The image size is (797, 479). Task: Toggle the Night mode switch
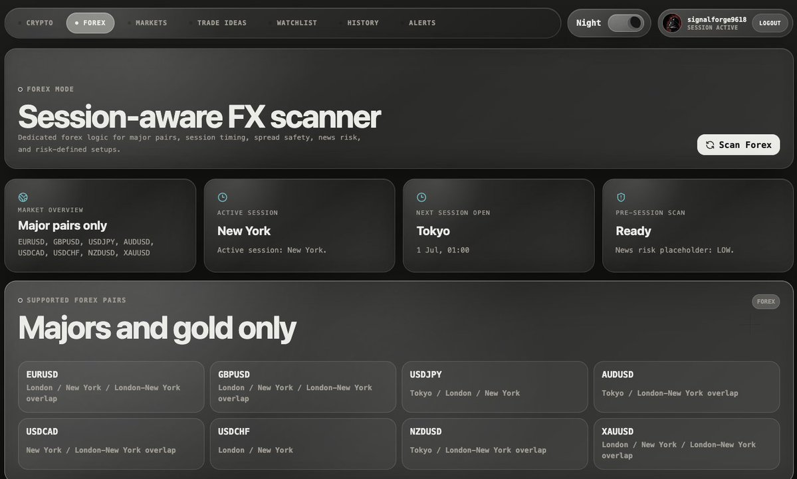pyautogui.click(x=626, y=23)
